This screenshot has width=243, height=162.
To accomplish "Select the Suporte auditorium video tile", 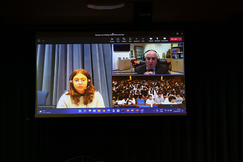I will (148, 91).
